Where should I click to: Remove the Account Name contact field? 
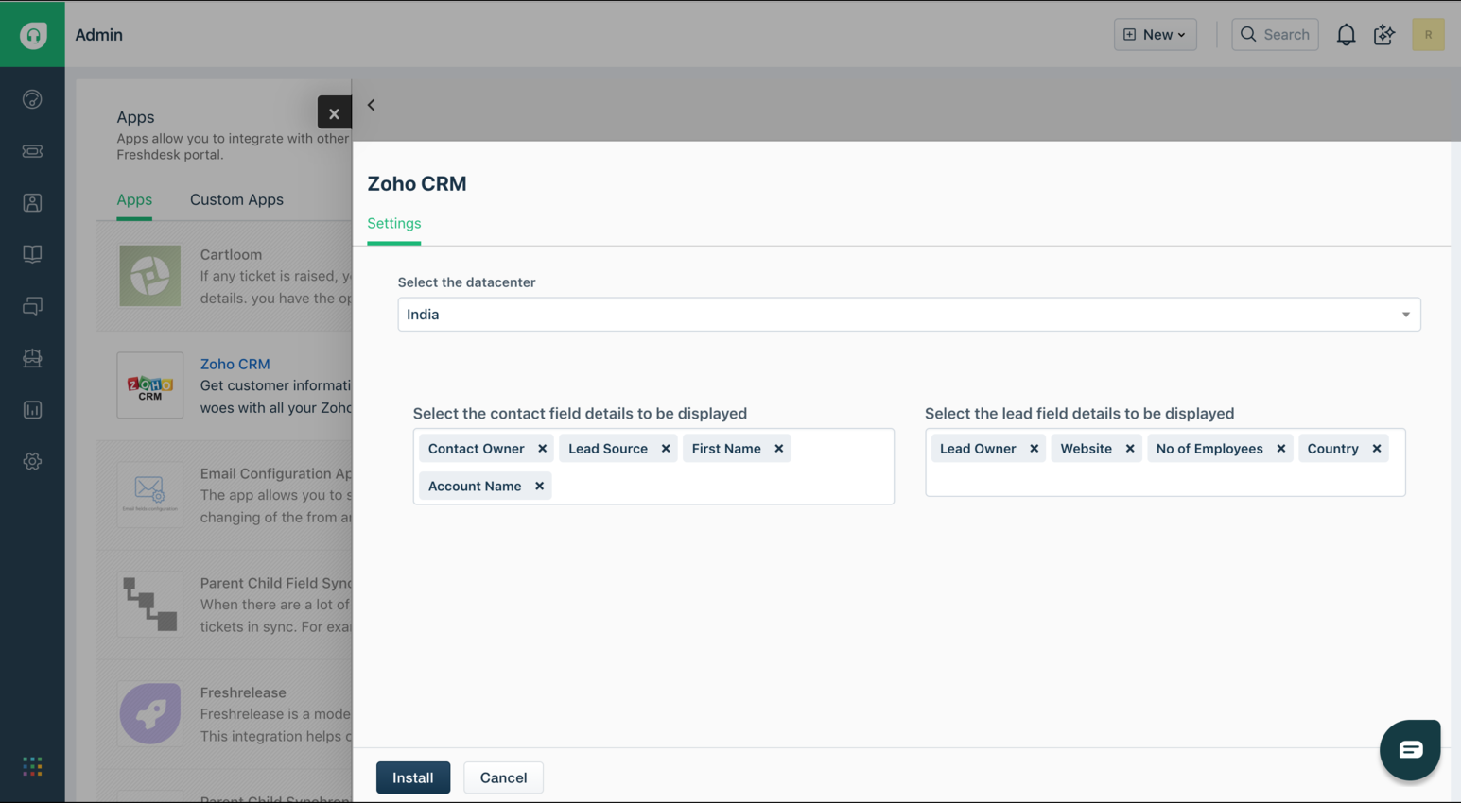pyautogui.click(x=539, y=486)
